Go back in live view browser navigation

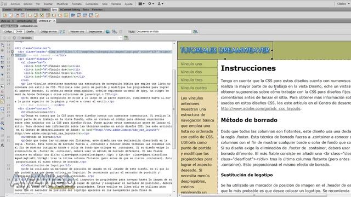(x=4, y=38)
